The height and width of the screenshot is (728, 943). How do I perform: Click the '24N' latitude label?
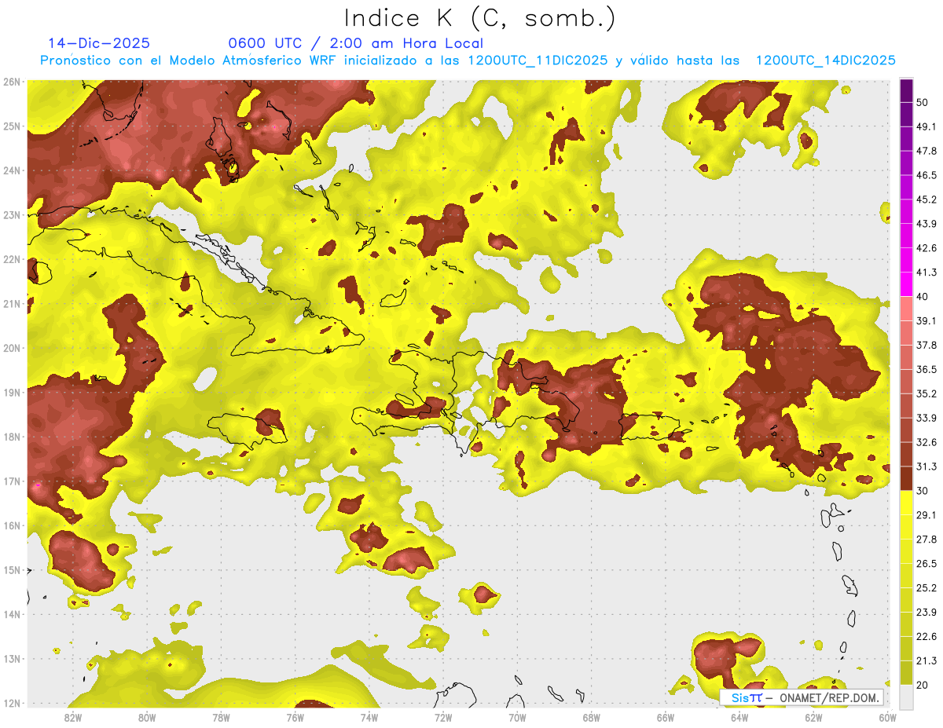pos(12,170)
